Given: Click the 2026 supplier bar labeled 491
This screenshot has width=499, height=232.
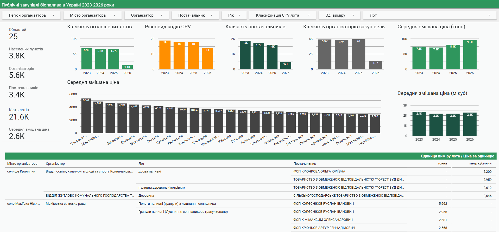Looking at the screenshot, I should click(286, 65).
